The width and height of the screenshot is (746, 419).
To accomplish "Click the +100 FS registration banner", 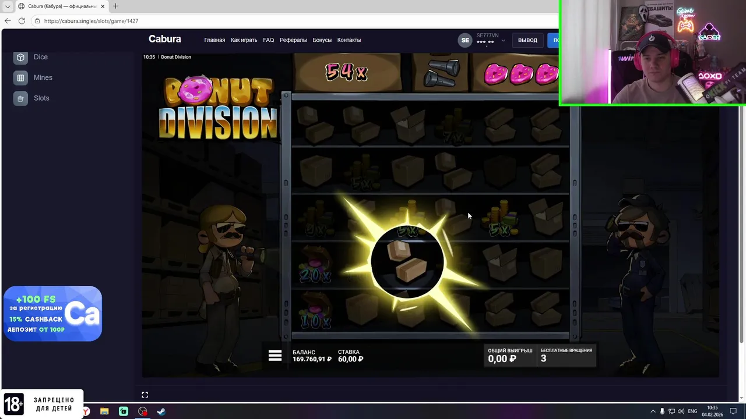I will pos(53,314).
